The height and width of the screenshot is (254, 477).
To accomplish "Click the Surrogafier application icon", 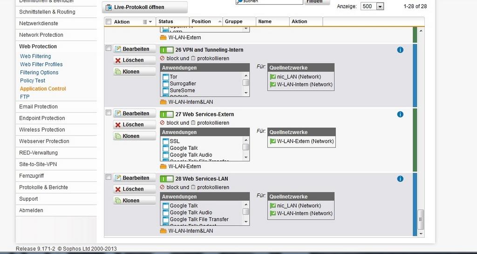I will (x=165, y=84).
